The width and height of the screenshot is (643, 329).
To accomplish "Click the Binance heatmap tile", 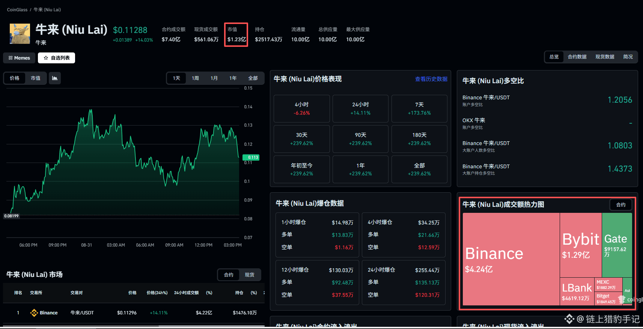I will click(511, 259).
